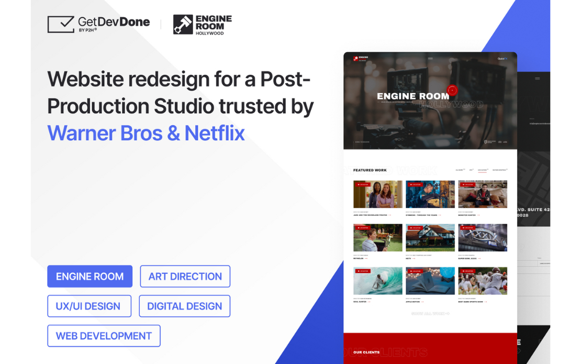Click the red circular play button in hero
The image size is (581, 364).
(452, 90)
